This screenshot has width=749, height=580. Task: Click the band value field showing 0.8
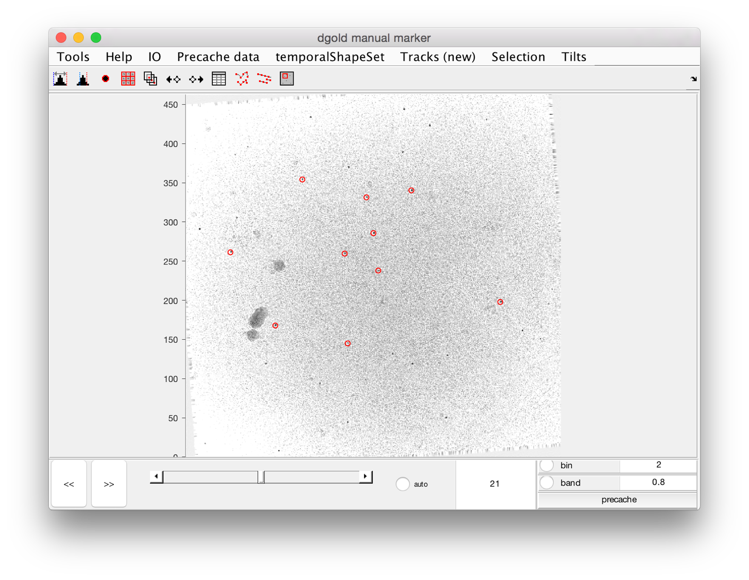pos(658,483)
